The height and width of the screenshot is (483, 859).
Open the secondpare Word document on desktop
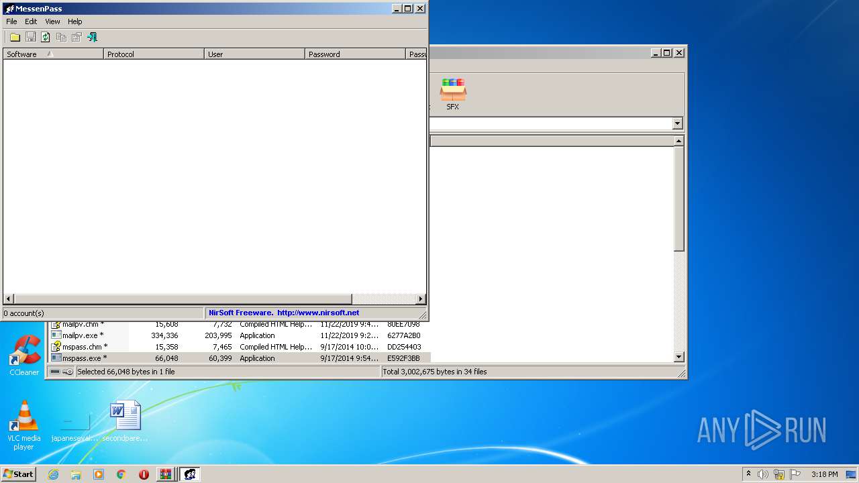point(125,421)
